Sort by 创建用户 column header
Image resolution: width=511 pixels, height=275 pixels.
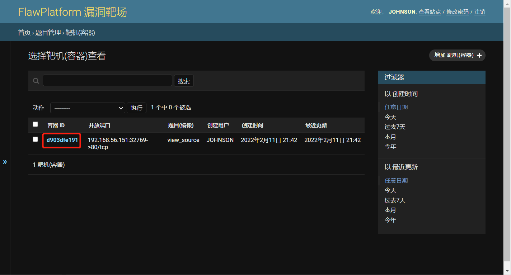tap(218, 125)
